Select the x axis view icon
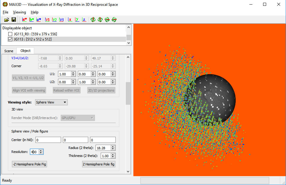 pos(70,19)
